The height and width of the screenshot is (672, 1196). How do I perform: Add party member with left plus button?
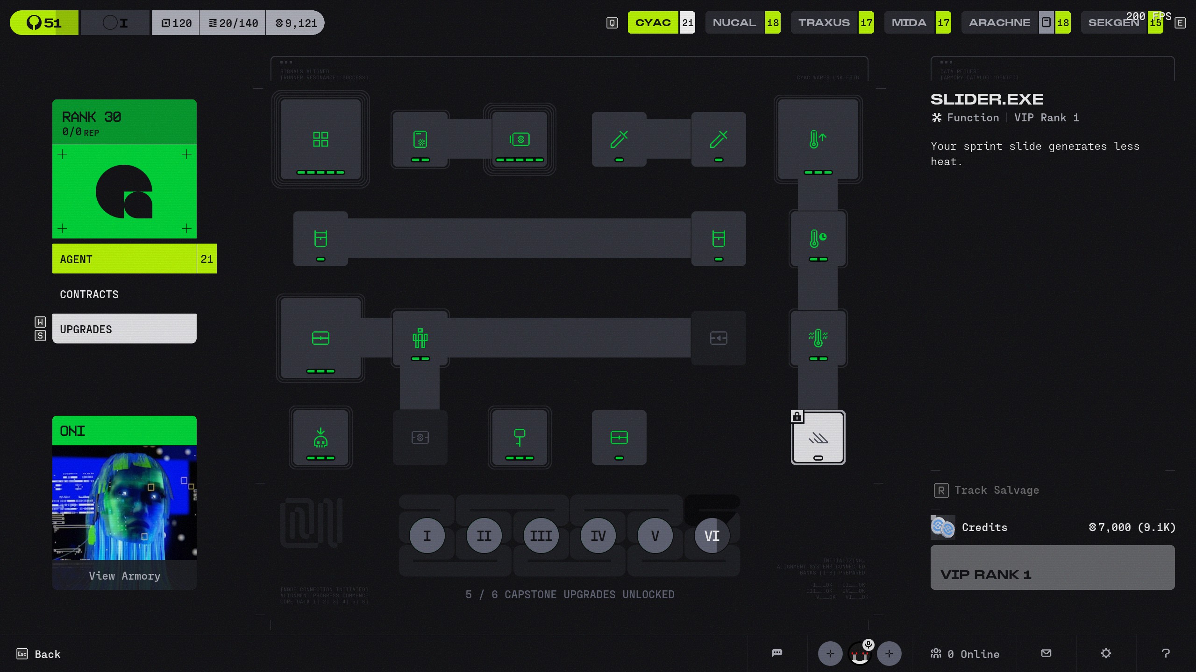point(830,653)
